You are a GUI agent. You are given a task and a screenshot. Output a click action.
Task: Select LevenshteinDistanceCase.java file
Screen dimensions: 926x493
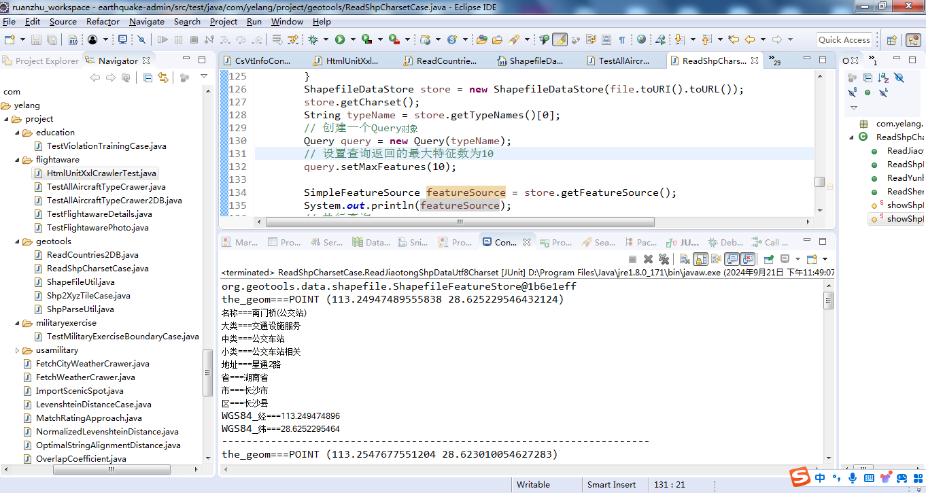tap(88, 405)
